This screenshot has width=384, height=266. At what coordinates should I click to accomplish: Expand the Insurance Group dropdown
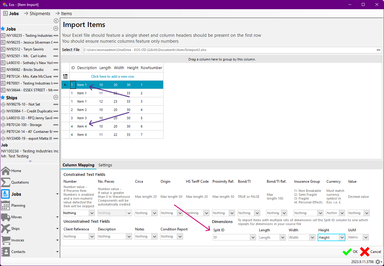pos(320,213)
